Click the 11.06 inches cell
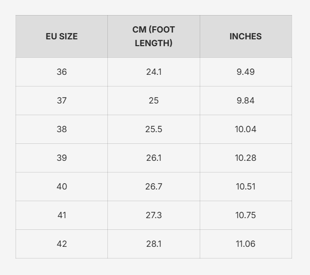 click(x=245, y=244)
